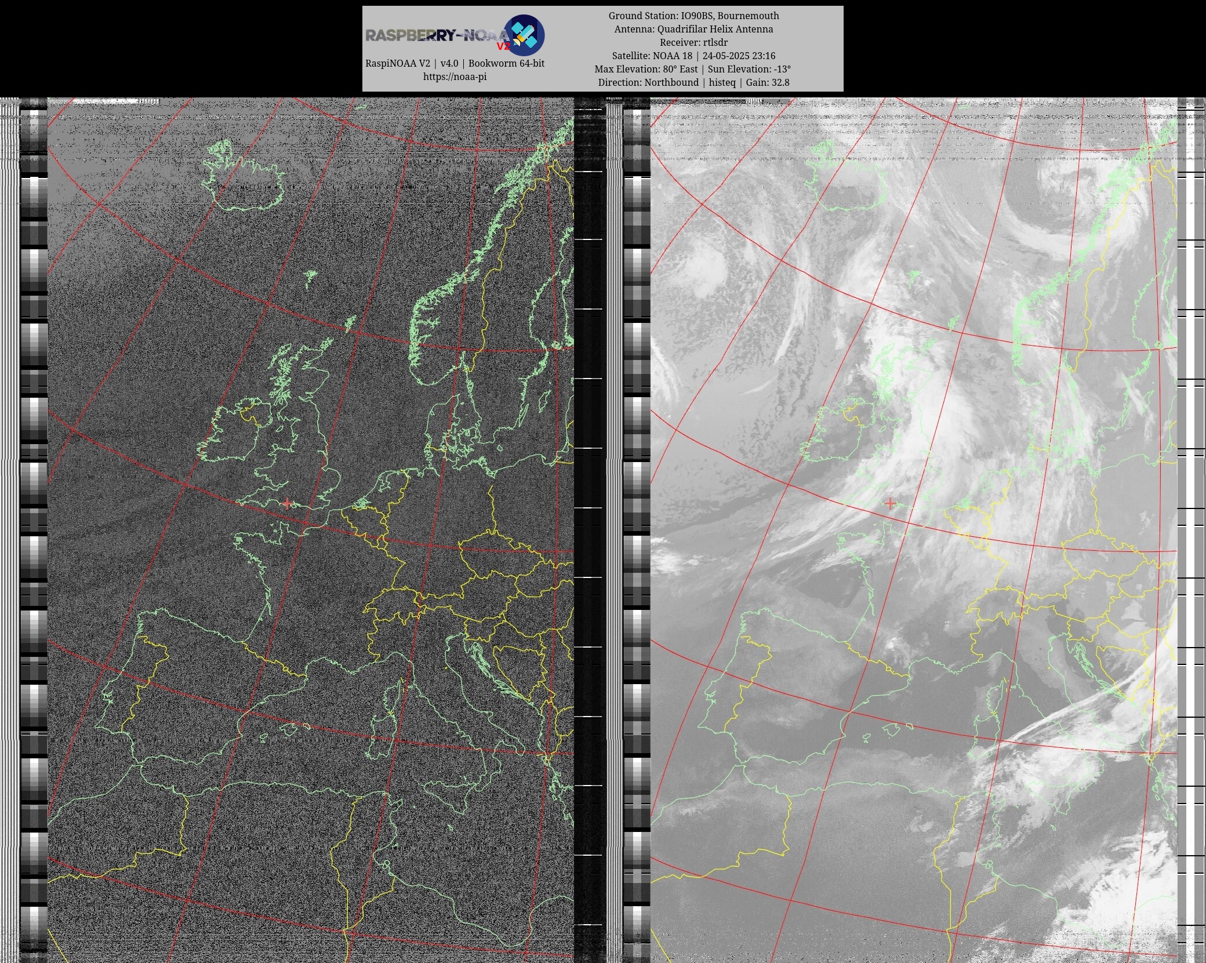Select the 'Antenna: Quadrifilar Helix Antenna' text

[693, 29]
